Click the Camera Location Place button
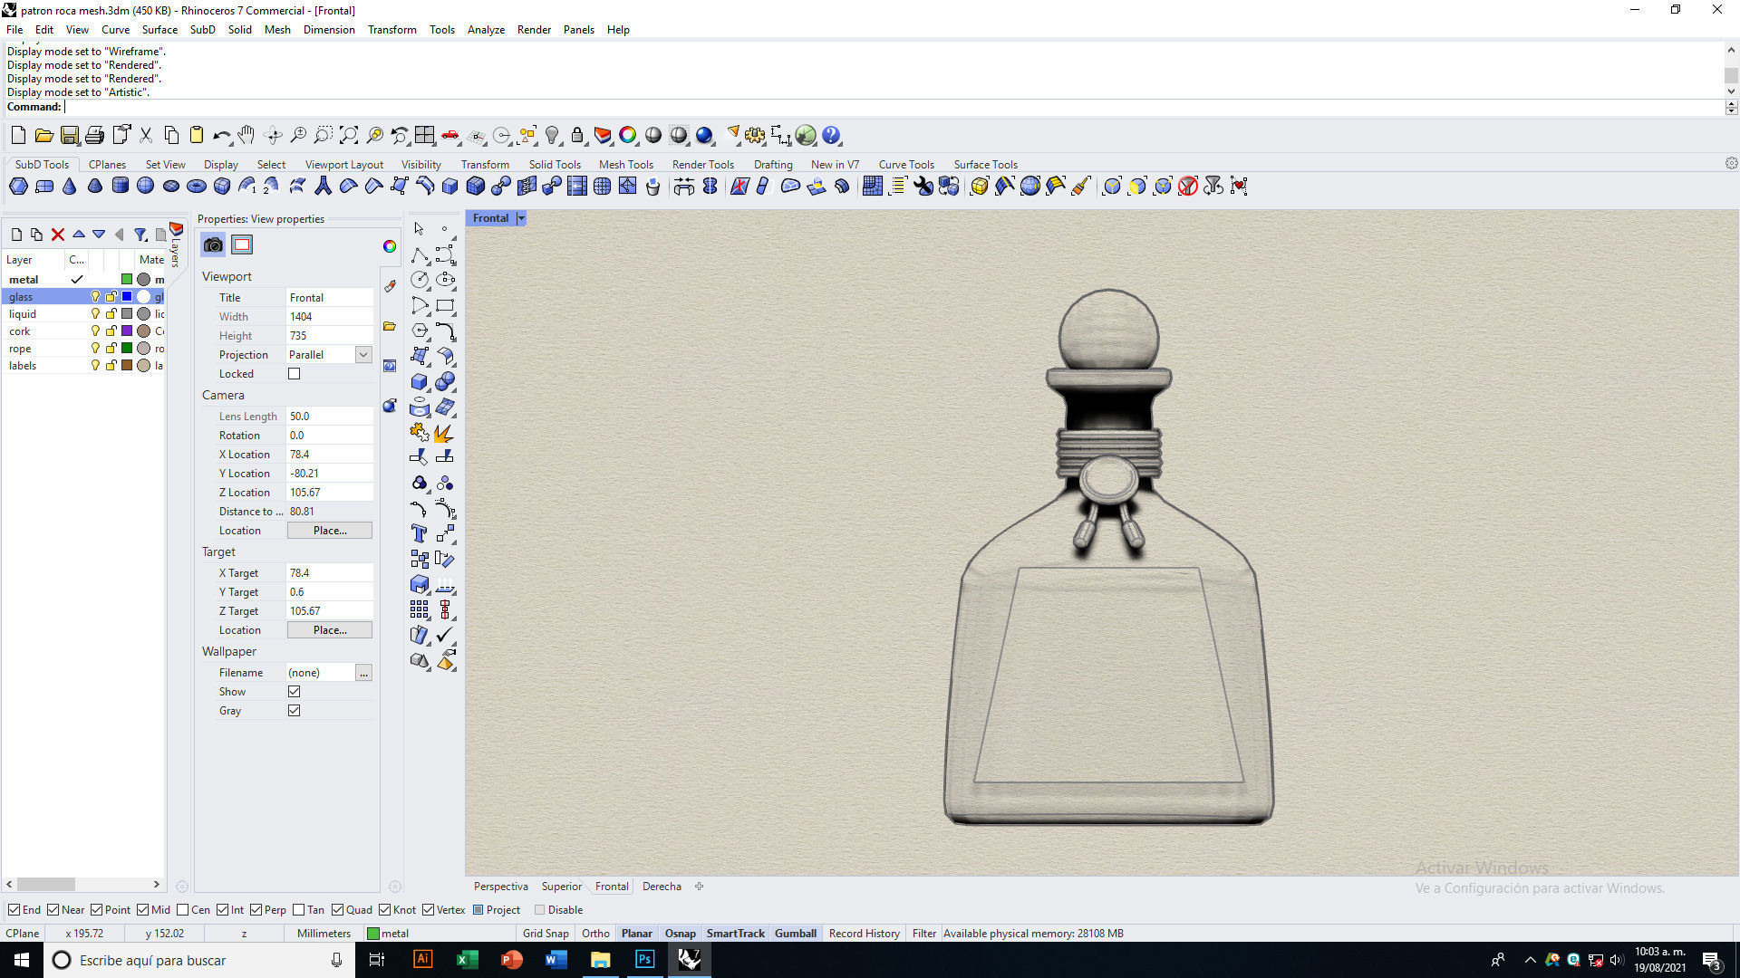1740x978 pixels. point(330,531)
